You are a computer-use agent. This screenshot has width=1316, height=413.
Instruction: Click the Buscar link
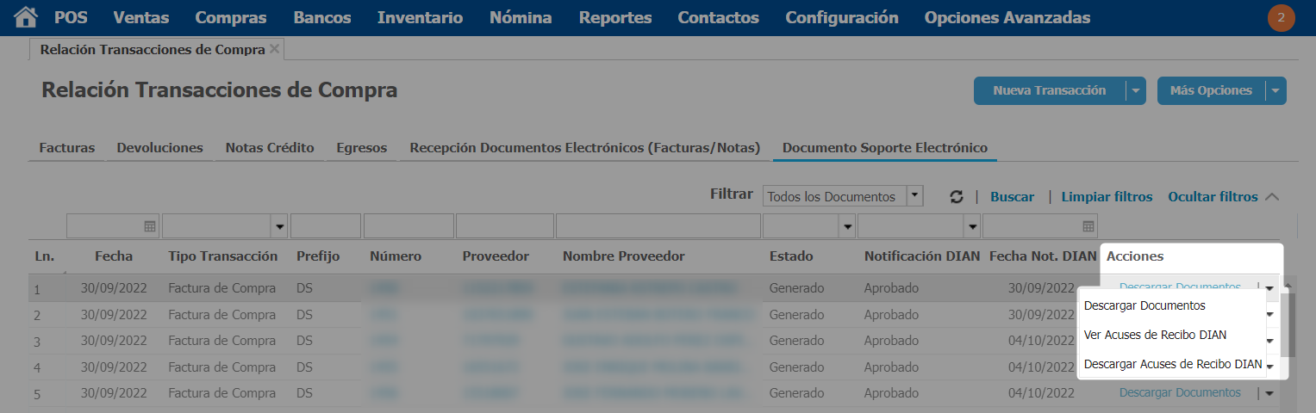point(1012,197)
